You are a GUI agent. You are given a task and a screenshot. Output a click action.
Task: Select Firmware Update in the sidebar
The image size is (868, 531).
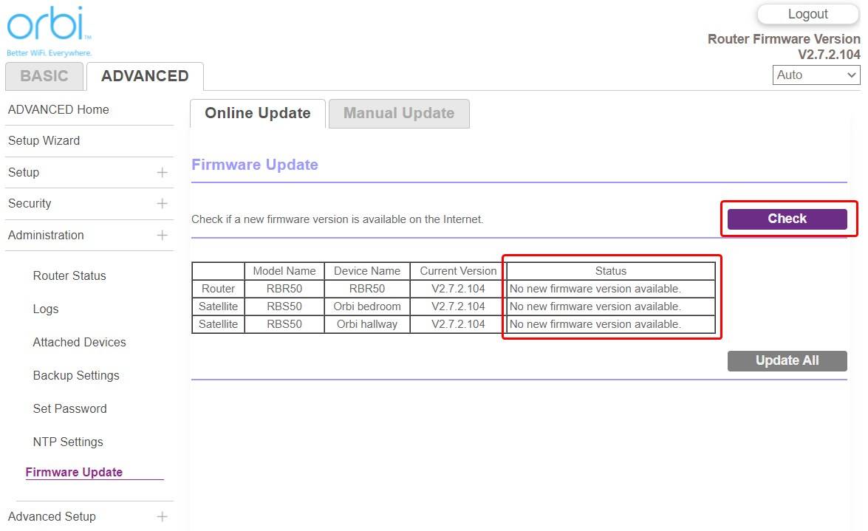click(x=74, y=472)
